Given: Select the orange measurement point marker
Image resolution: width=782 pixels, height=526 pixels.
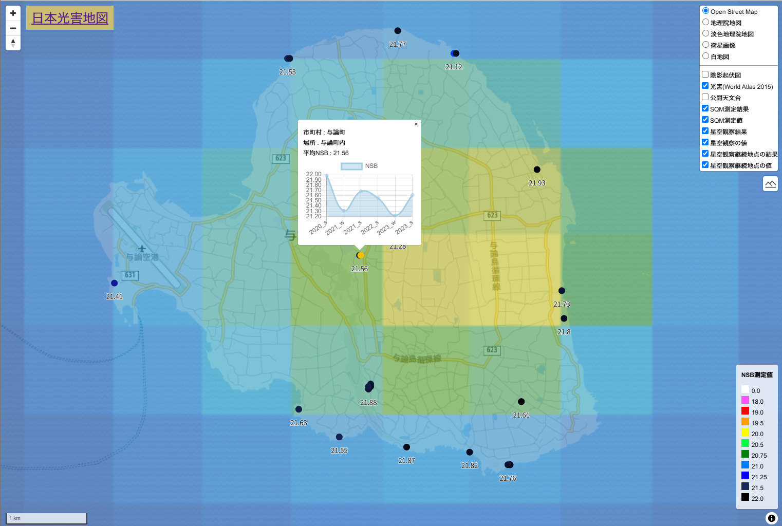Looking at the screenshot, I should pos(361,255).
